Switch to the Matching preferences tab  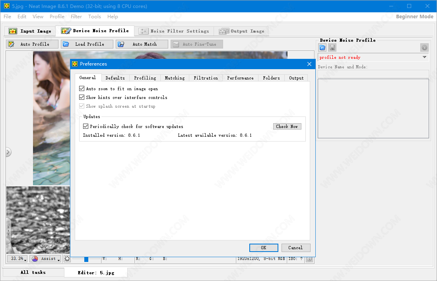(175, 78)
